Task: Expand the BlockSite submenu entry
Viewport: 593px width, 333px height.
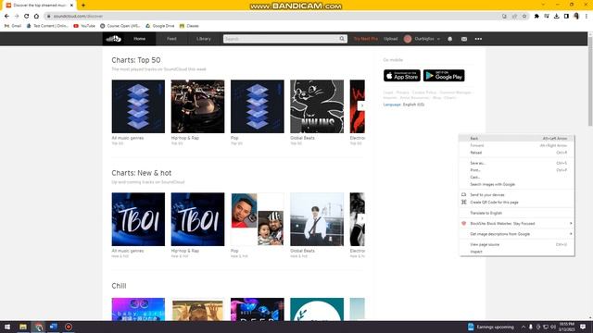Action: point(517,224)
